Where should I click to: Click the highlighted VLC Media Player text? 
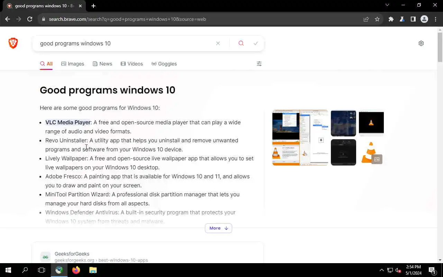pyautogui.click(x=68, y=122)
